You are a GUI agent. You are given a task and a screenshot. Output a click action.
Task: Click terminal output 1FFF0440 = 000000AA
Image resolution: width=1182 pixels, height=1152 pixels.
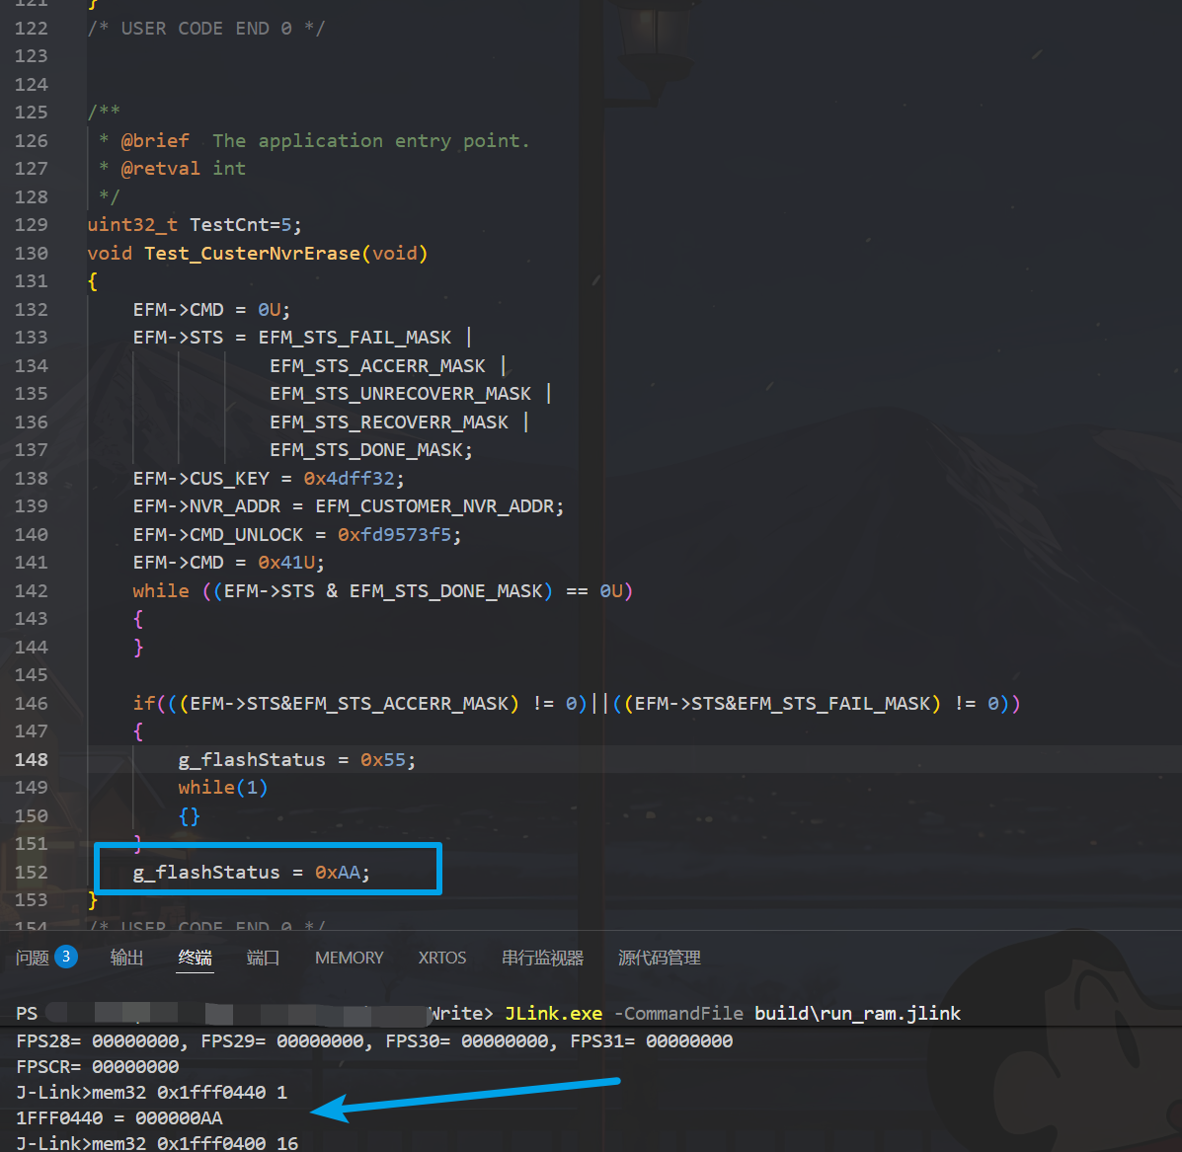[119, 1118]
